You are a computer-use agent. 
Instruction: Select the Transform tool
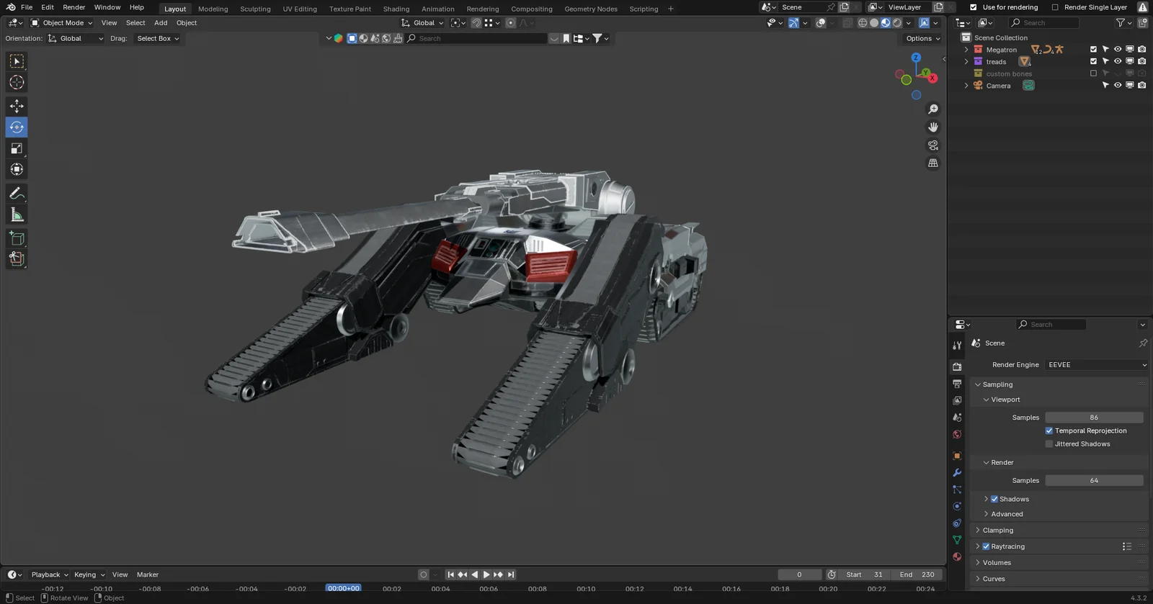click(x=17, y=169)
